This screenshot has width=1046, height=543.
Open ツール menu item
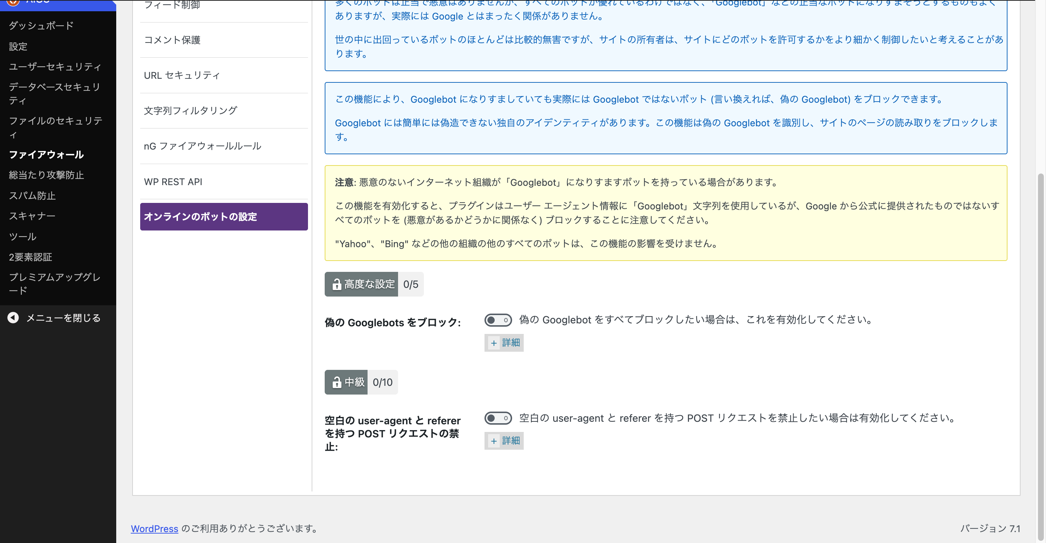coord(23,237)
